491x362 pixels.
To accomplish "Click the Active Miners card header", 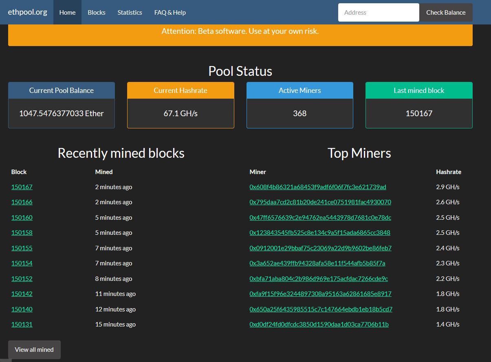I will pyautogui.click(x=300, y=90).
